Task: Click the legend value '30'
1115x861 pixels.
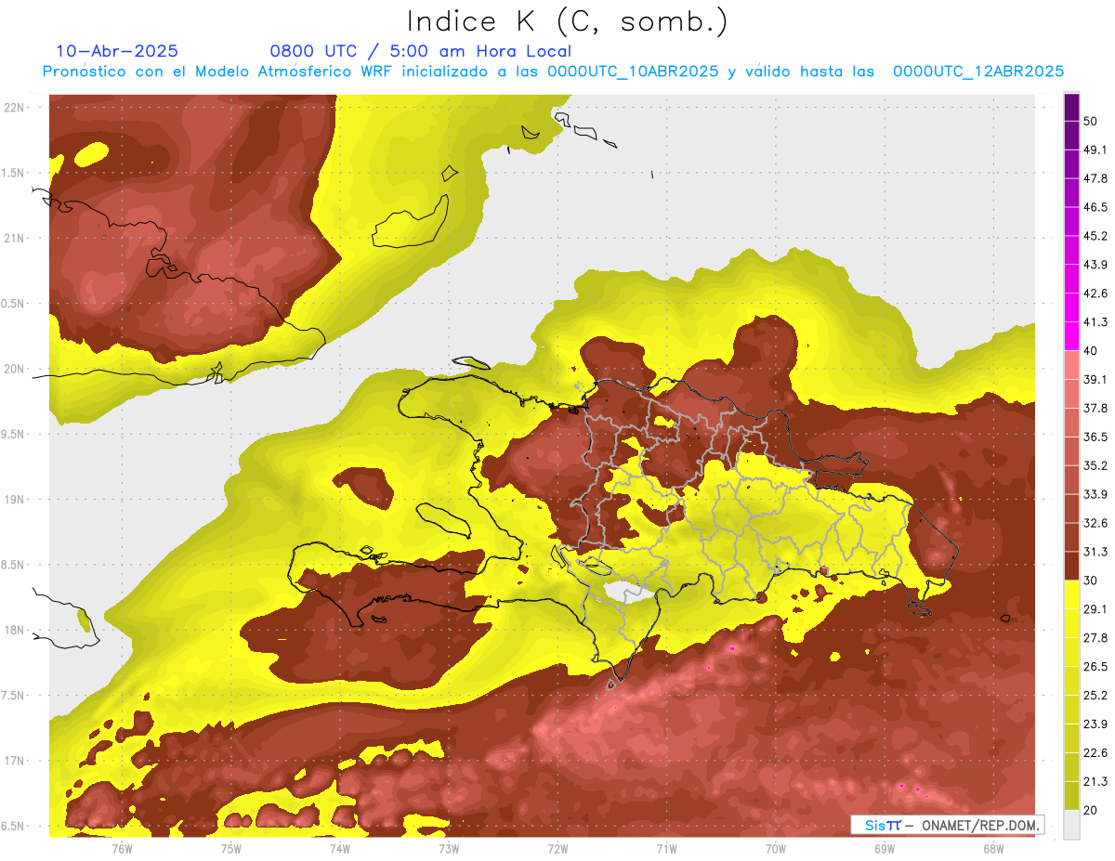Action: pyautogui.click(x=1091, y=581)
